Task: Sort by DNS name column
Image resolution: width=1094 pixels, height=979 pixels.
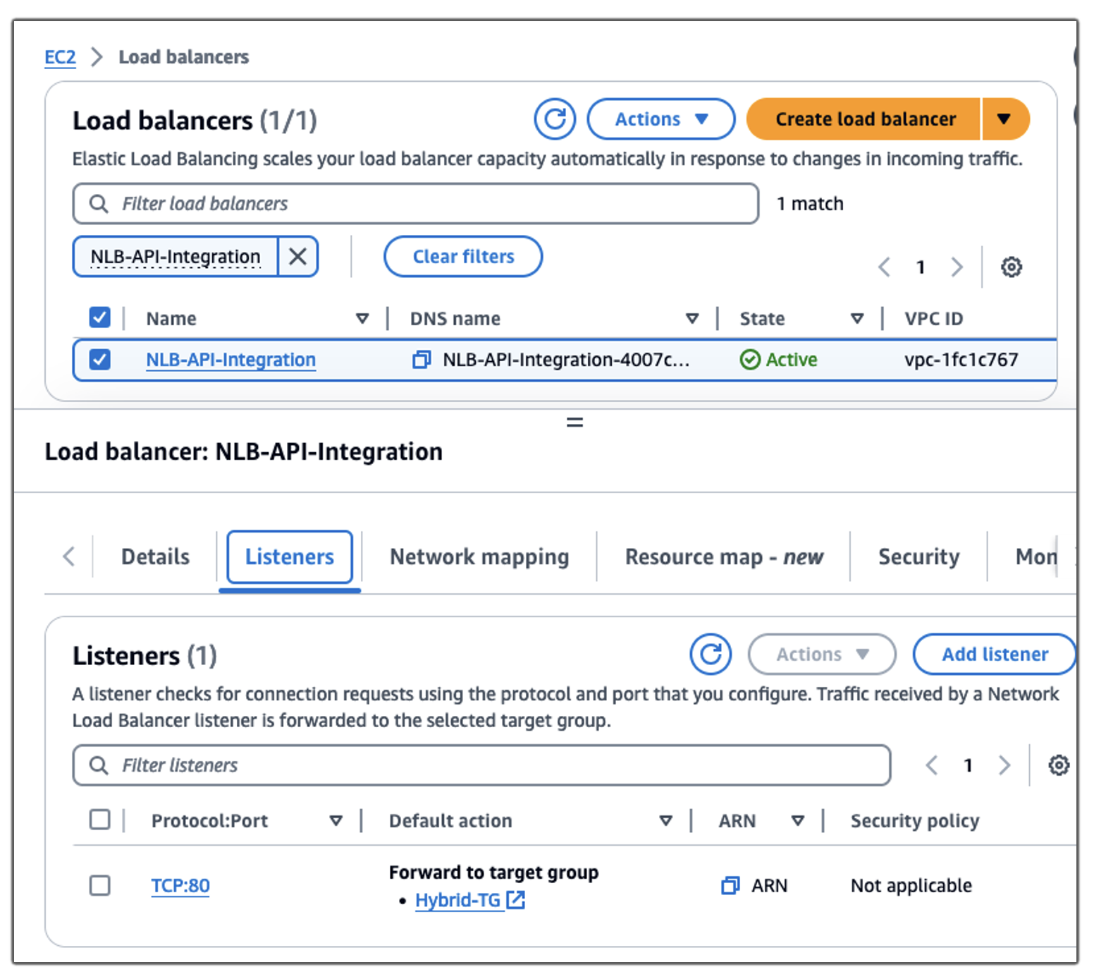Action: [692, 319]
